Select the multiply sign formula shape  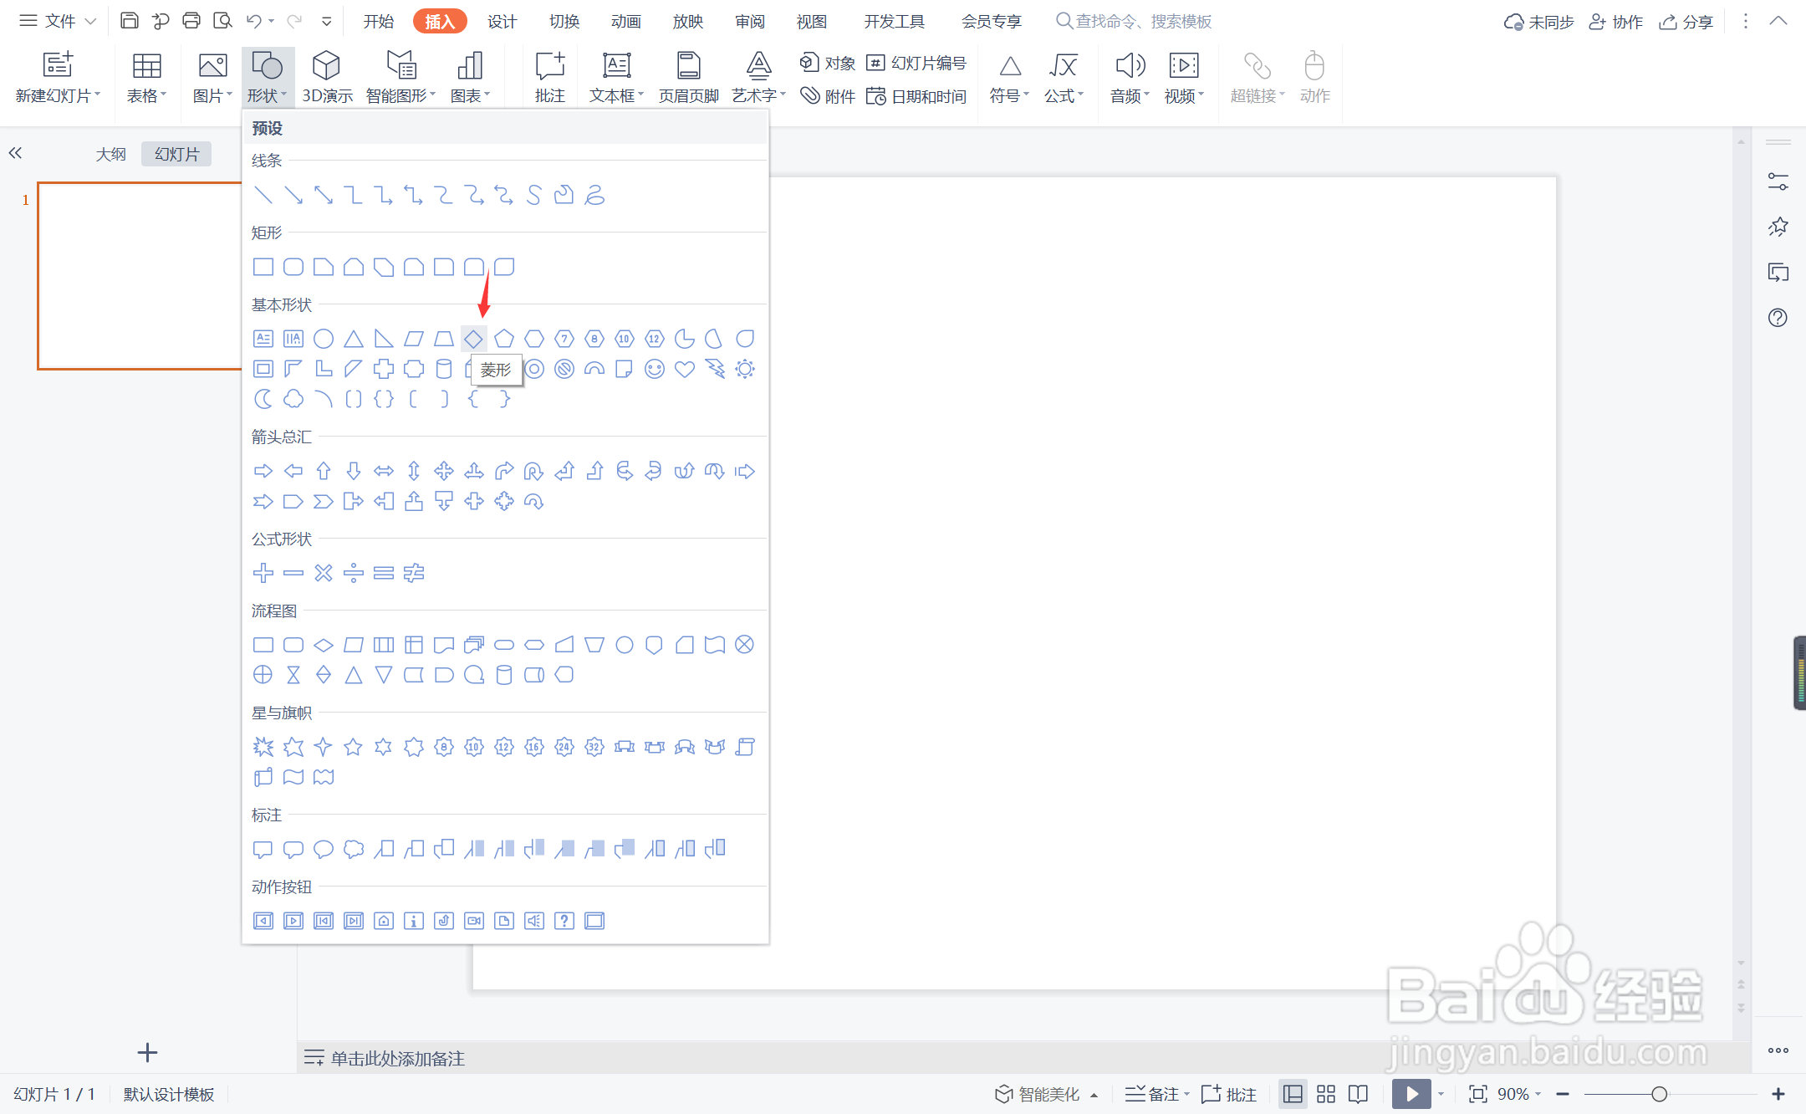[324, 573]
